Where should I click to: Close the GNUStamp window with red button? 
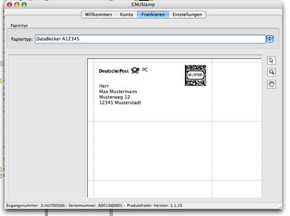pyautogui.click(x=9, y=4)
